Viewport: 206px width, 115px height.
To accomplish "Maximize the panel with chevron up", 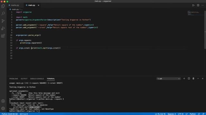I will click(x=198, y=79).
